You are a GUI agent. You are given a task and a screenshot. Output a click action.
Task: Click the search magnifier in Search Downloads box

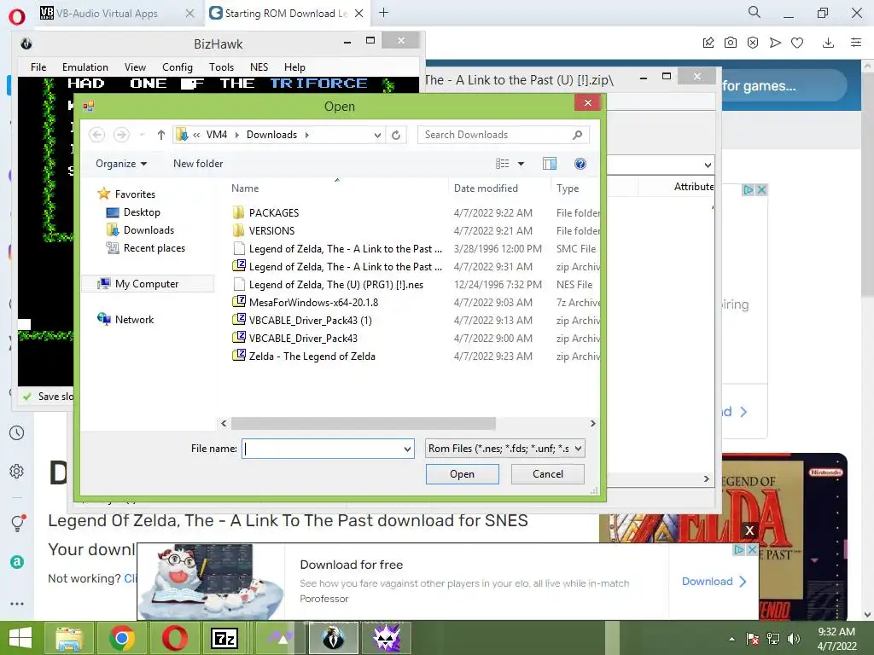(x=578, y=135)
